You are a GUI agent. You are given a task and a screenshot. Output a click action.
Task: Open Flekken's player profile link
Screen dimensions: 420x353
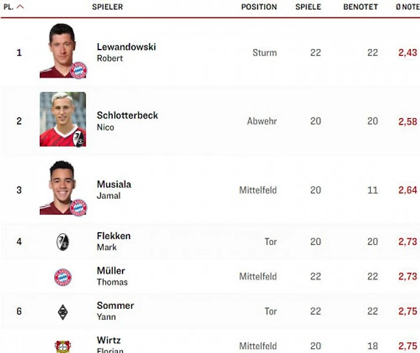pos(113,236)
